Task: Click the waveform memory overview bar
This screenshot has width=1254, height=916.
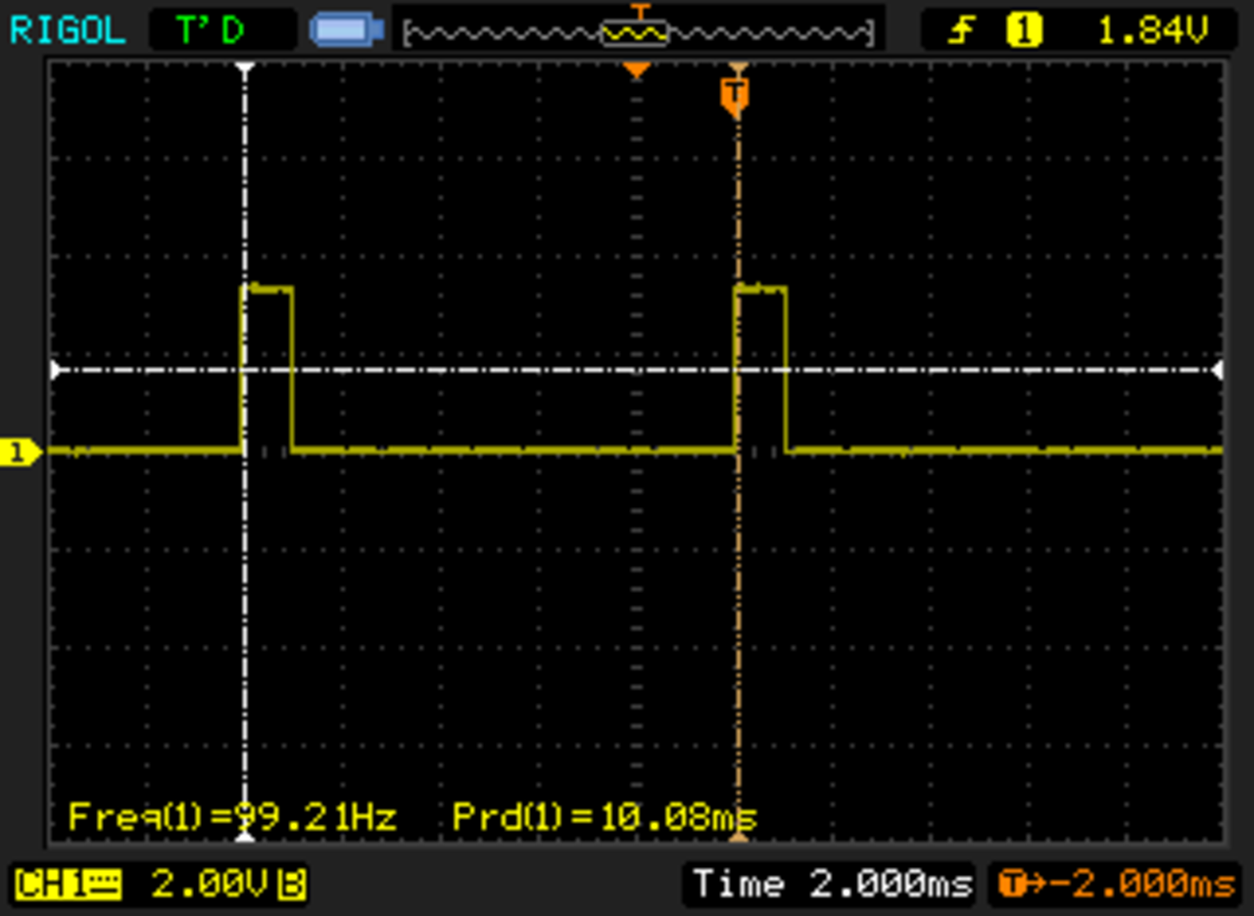Action: coord(637,32)
